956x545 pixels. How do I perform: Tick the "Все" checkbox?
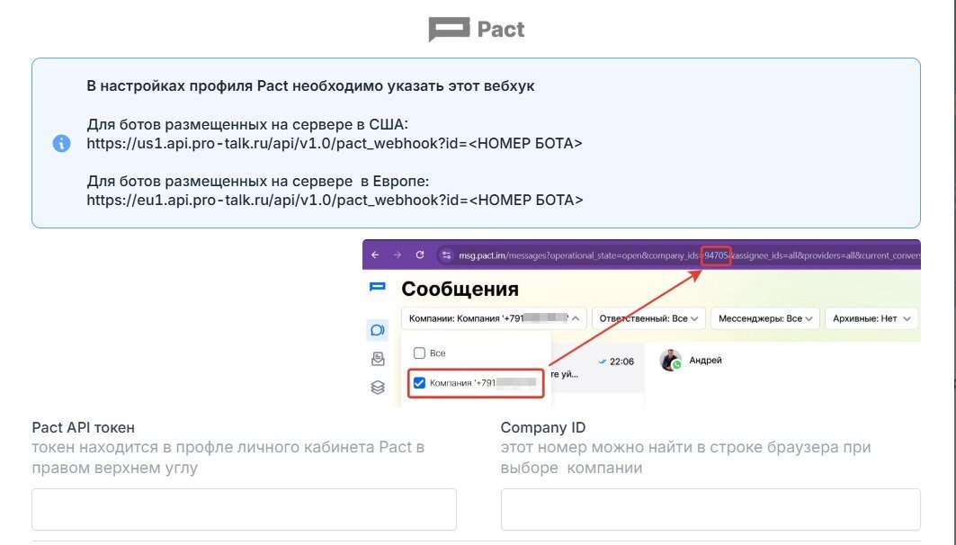(419, 353)
